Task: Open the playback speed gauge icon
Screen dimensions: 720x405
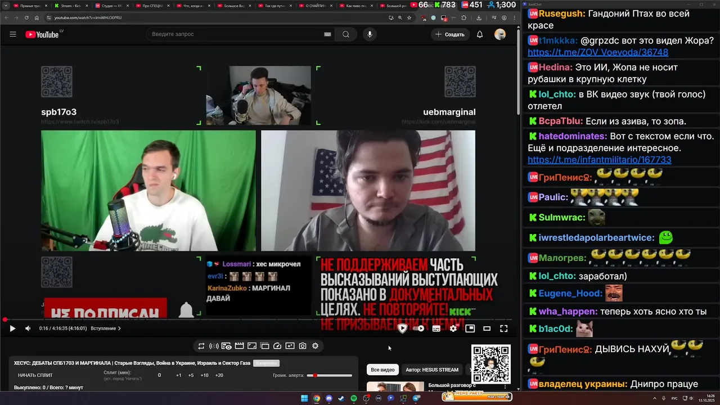Action: (x=277, y=346)
